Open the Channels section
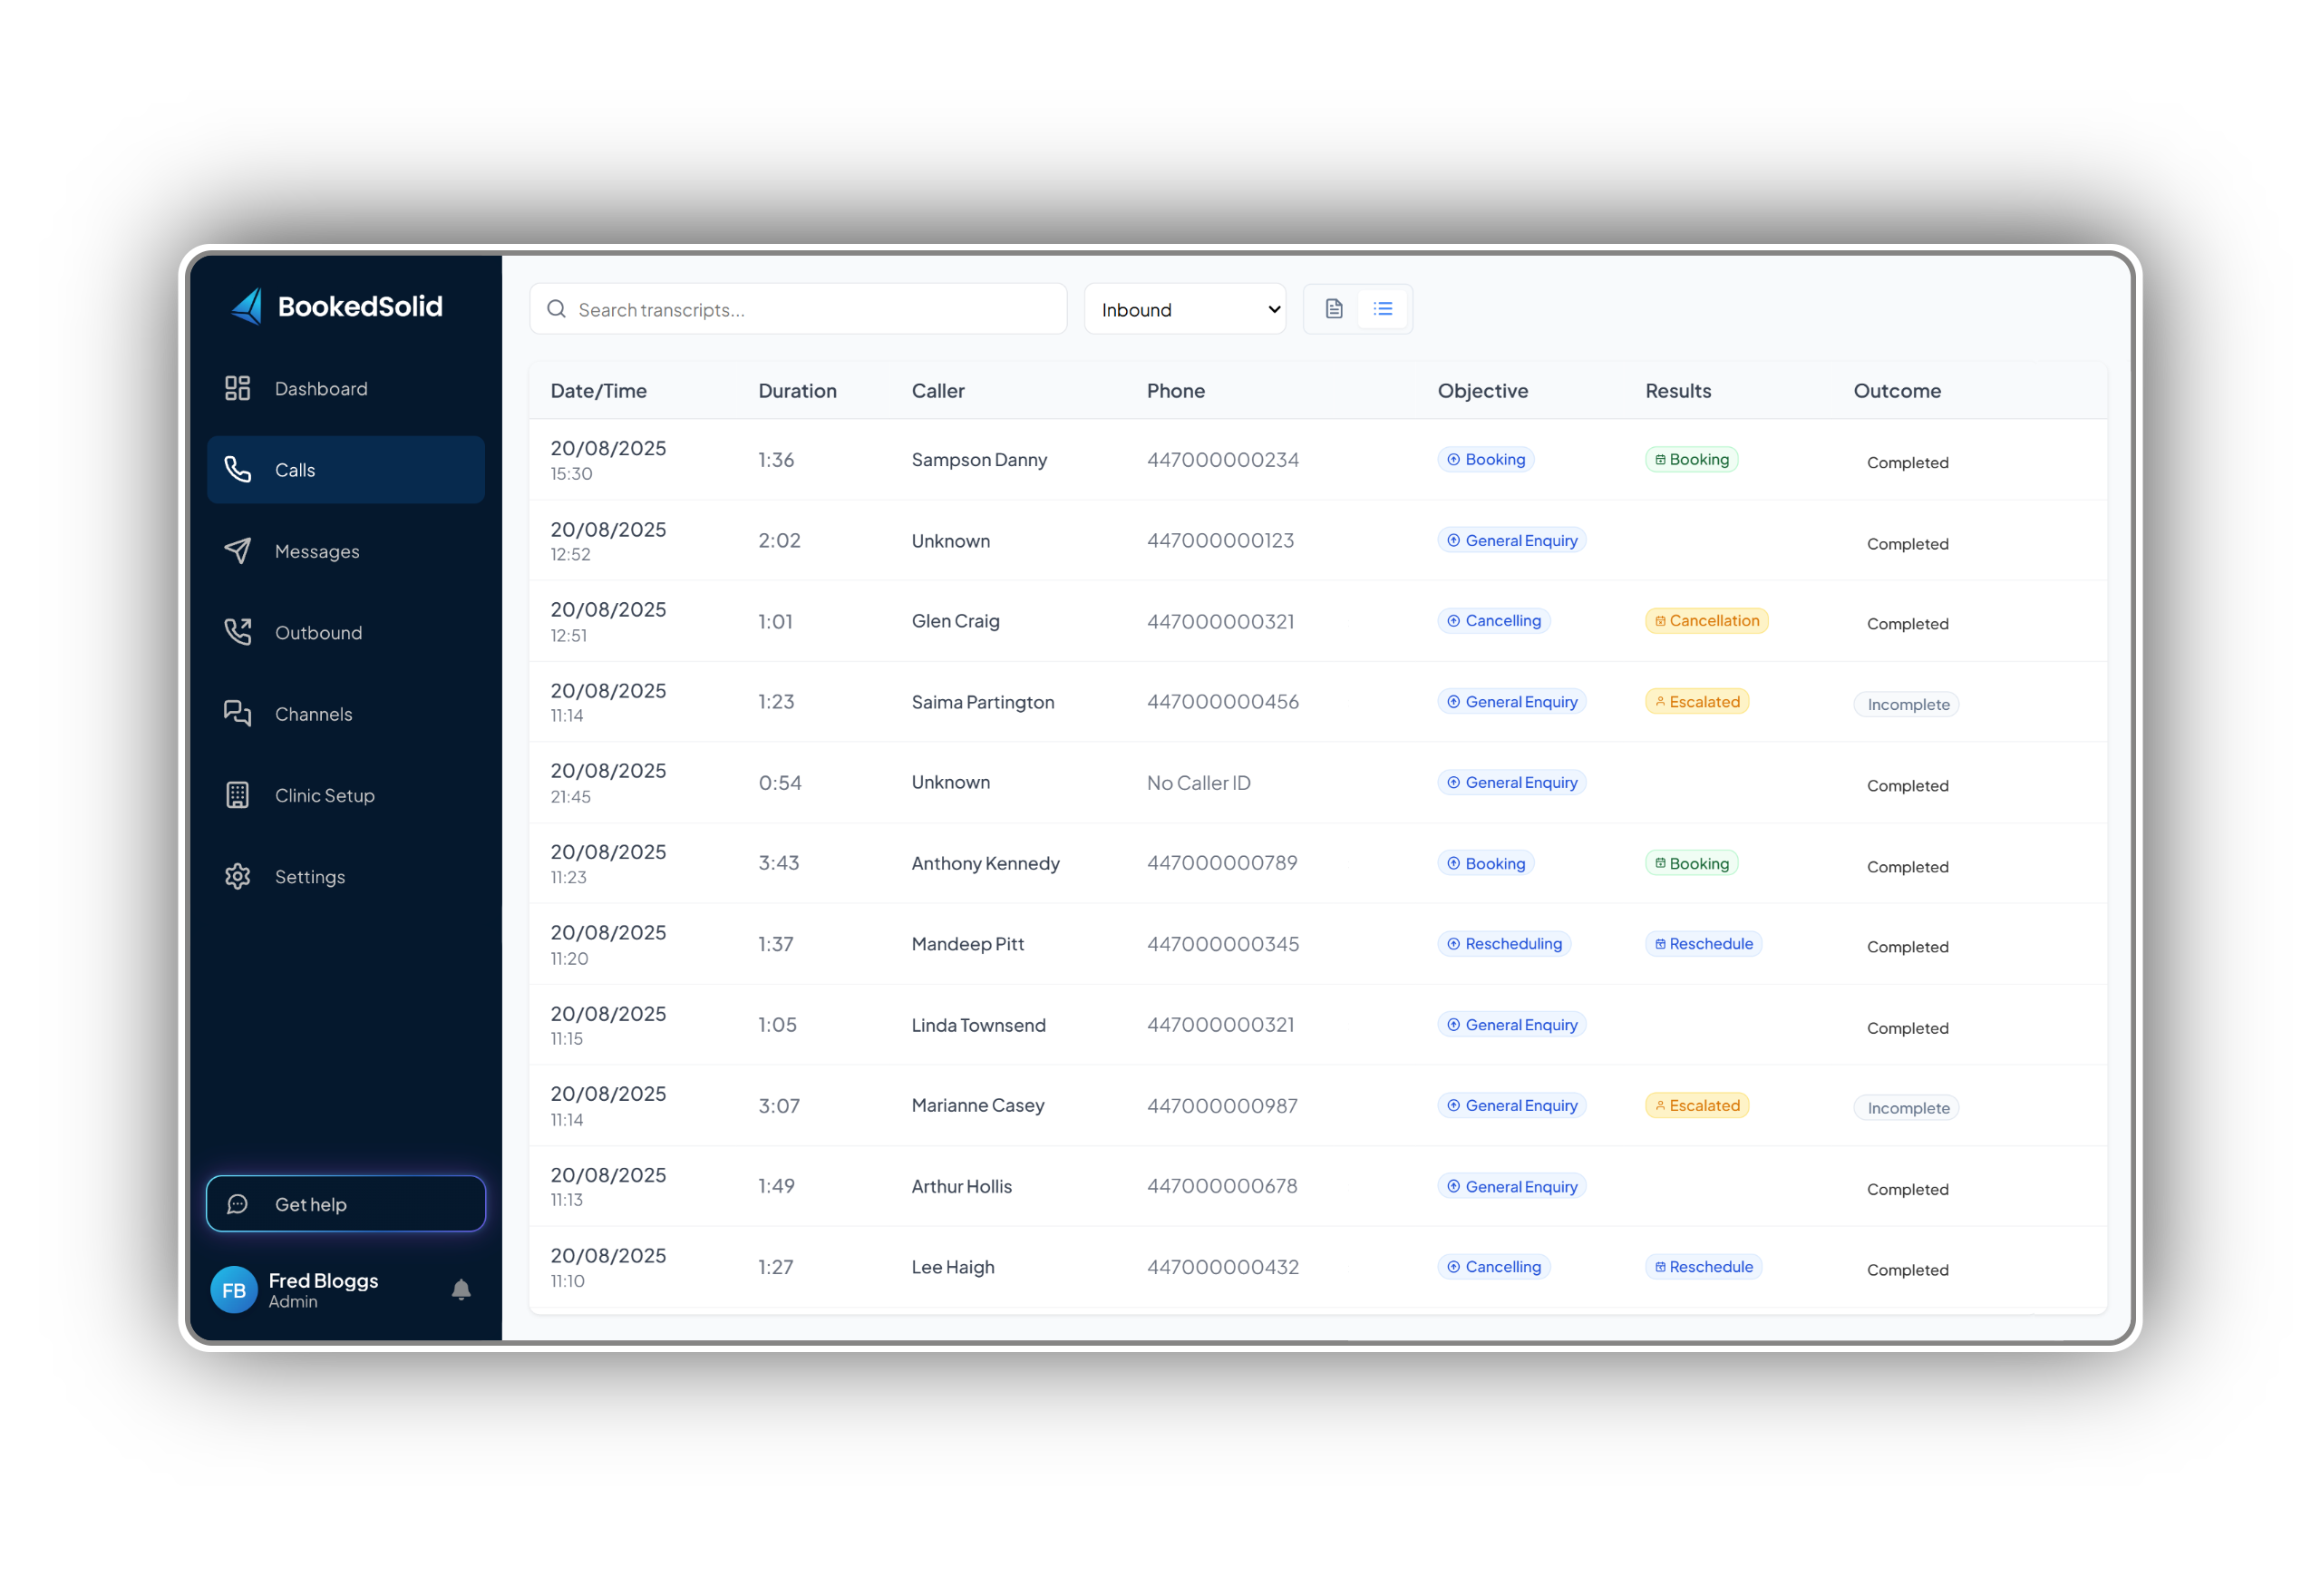This screenshot has height=1596, width=2321. 313,713
